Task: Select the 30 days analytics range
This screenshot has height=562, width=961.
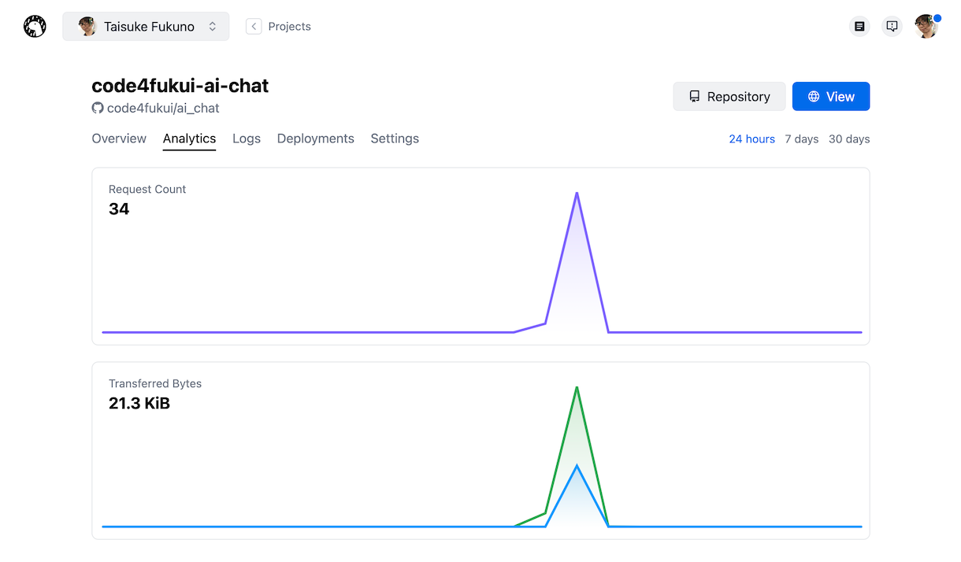Action: coord(849,139)
